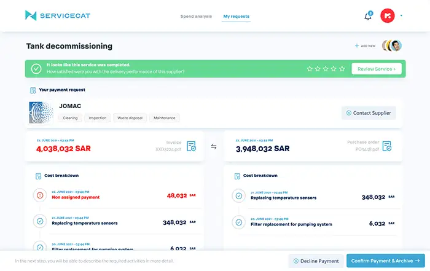Open the JOMAC supplier logo

41,112
